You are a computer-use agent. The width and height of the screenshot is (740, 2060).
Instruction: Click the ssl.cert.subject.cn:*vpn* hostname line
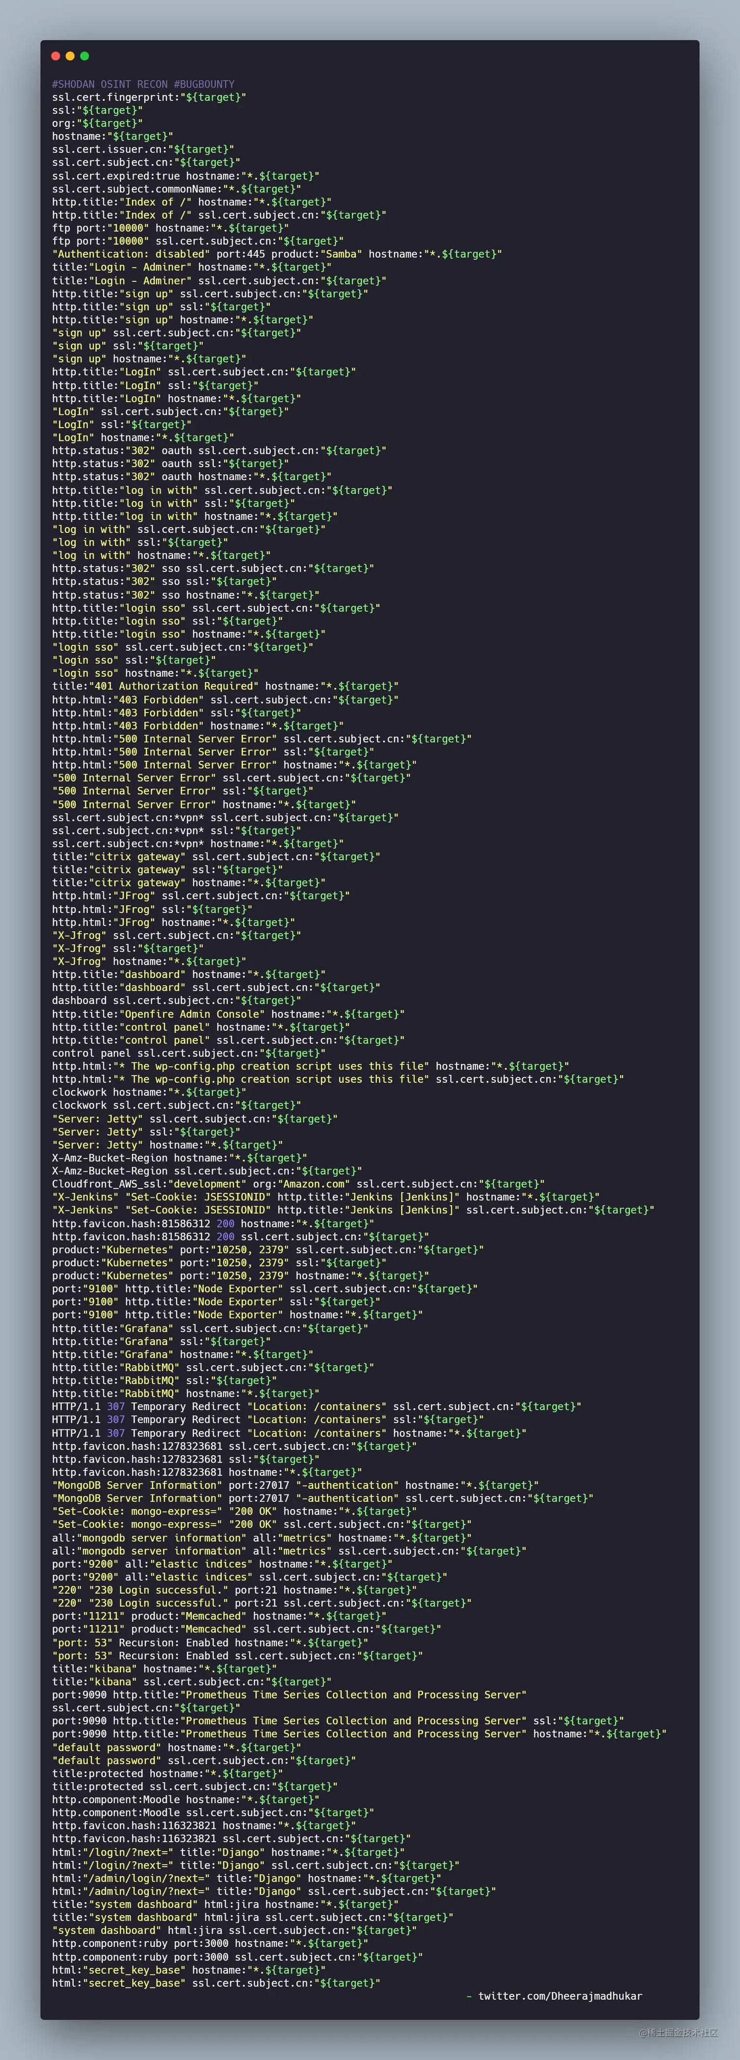pyautogui.click(x=198, y=844)
